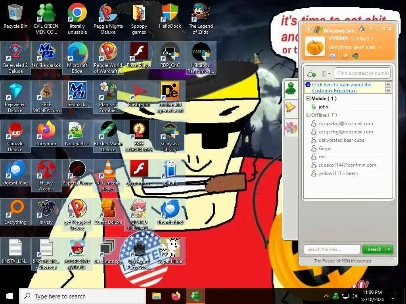
Task: Select the Flashpoint desktop shortcut
Action: click(139, 95)
